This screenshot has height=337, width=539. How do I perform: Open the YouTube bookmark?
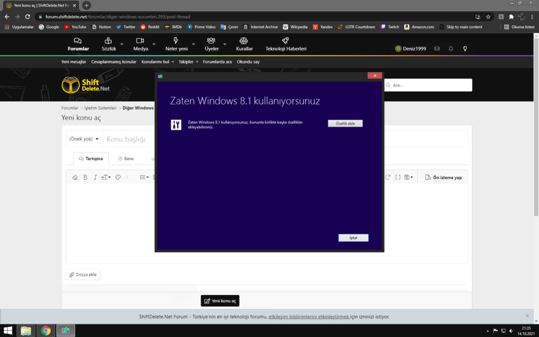pos(75,27)
